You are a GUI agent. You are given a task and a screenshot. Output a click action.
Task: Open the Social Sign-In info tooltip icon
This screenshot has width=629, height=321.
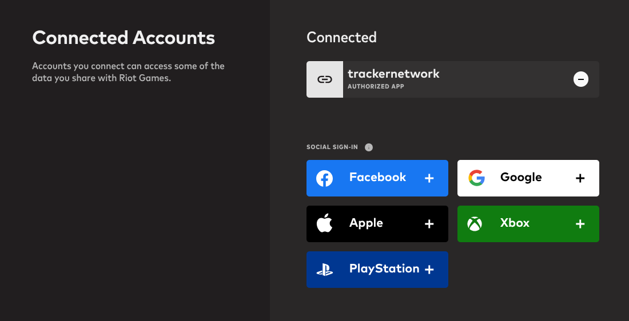pos(369,147)
